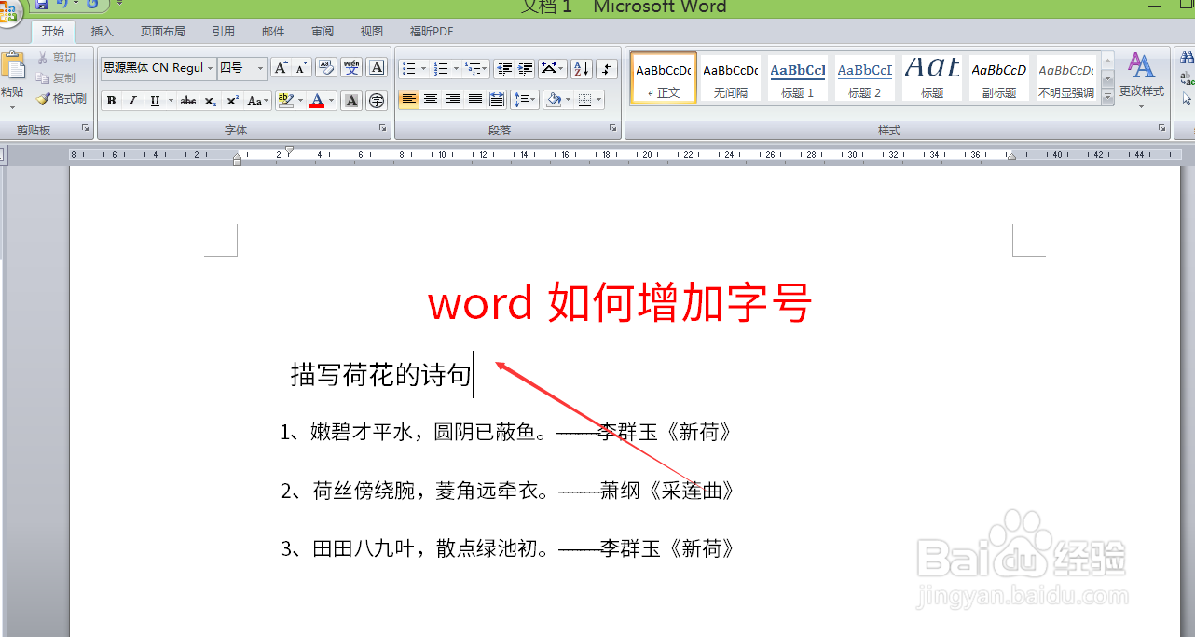This screenshot has height=637, width=1195.
Task: Click the Paste (粘贴) clipboard icon
Action: point(12,65)
